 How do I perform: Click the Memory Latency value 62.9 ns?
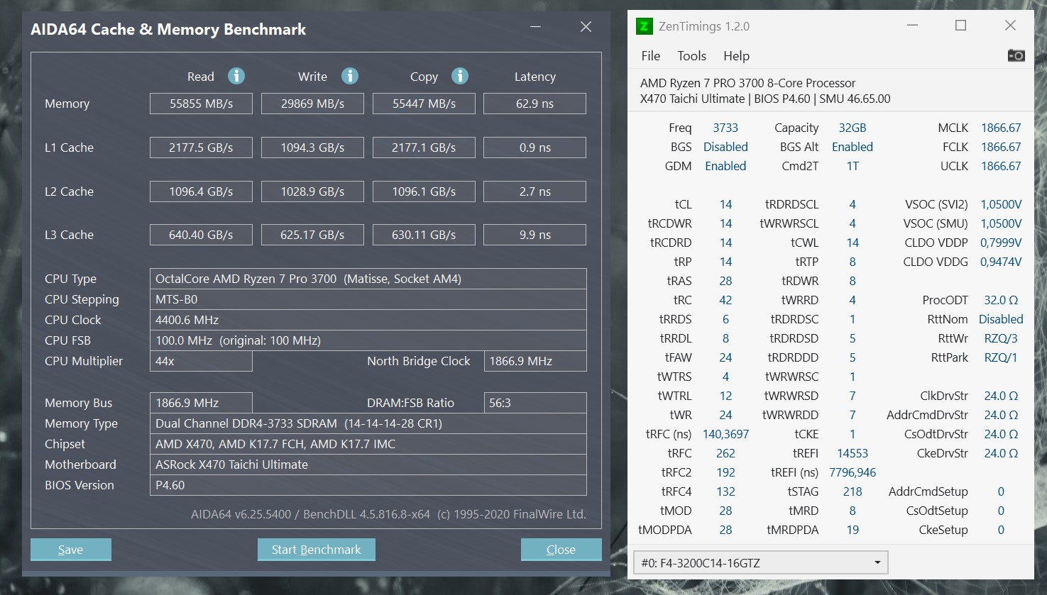click(535, 104)
